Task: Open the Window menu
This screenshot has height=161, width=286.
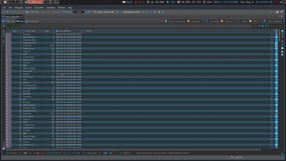Action: tap(62, 8)
